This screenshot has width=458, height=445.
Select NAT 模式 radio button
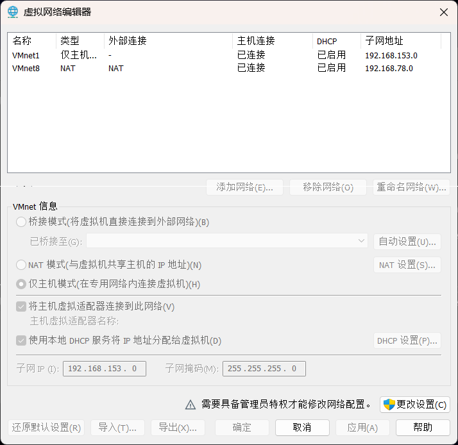(21, 265)
